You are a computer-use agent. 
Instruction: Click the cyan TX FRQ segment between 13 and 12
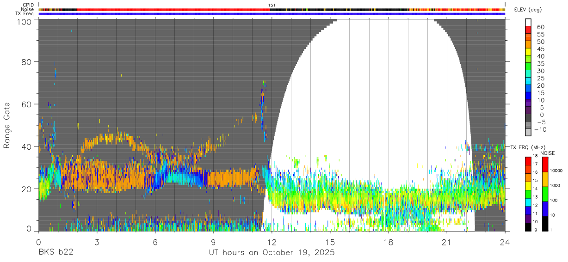528,202
